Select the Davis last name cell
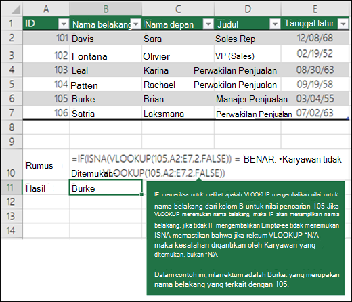This screenshot has width=352, height=302. [x=106, y=39]
